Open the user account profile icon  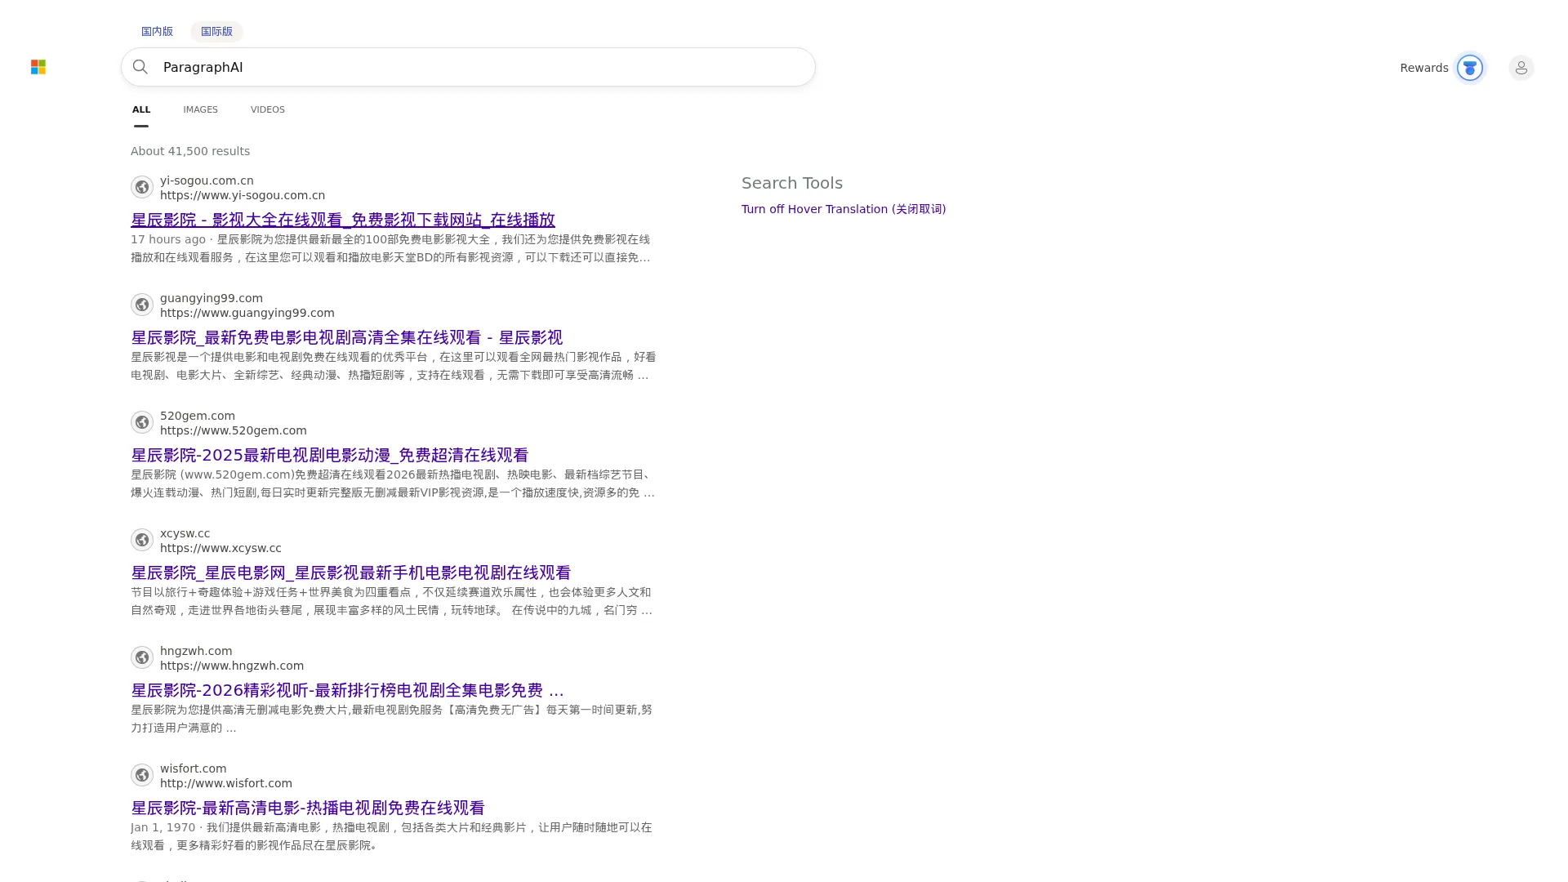[x=1521, y=68]
